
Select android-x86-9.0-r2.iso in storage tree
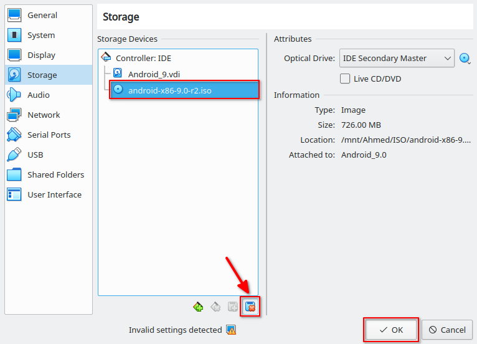click(184, 90)
